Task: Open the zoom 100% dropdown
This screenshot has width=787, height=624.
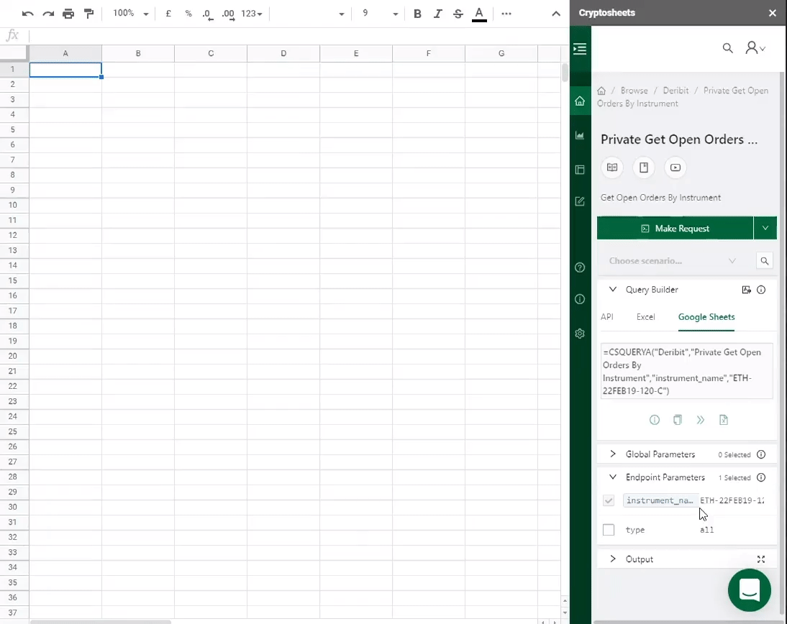Action: [130, 14]
